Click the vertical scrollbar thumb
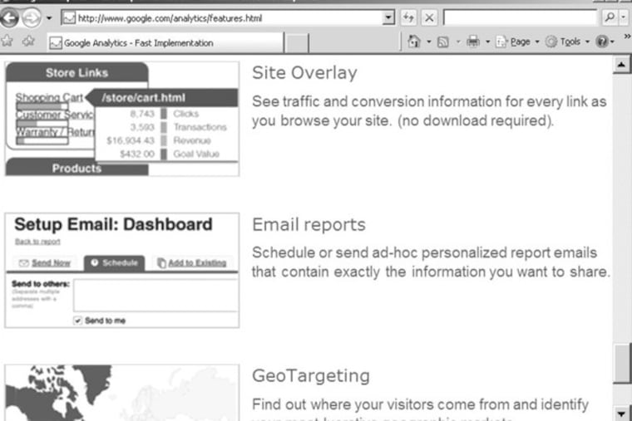The width and height of the screenshot is (632, 421). click(x=621, y=364)
